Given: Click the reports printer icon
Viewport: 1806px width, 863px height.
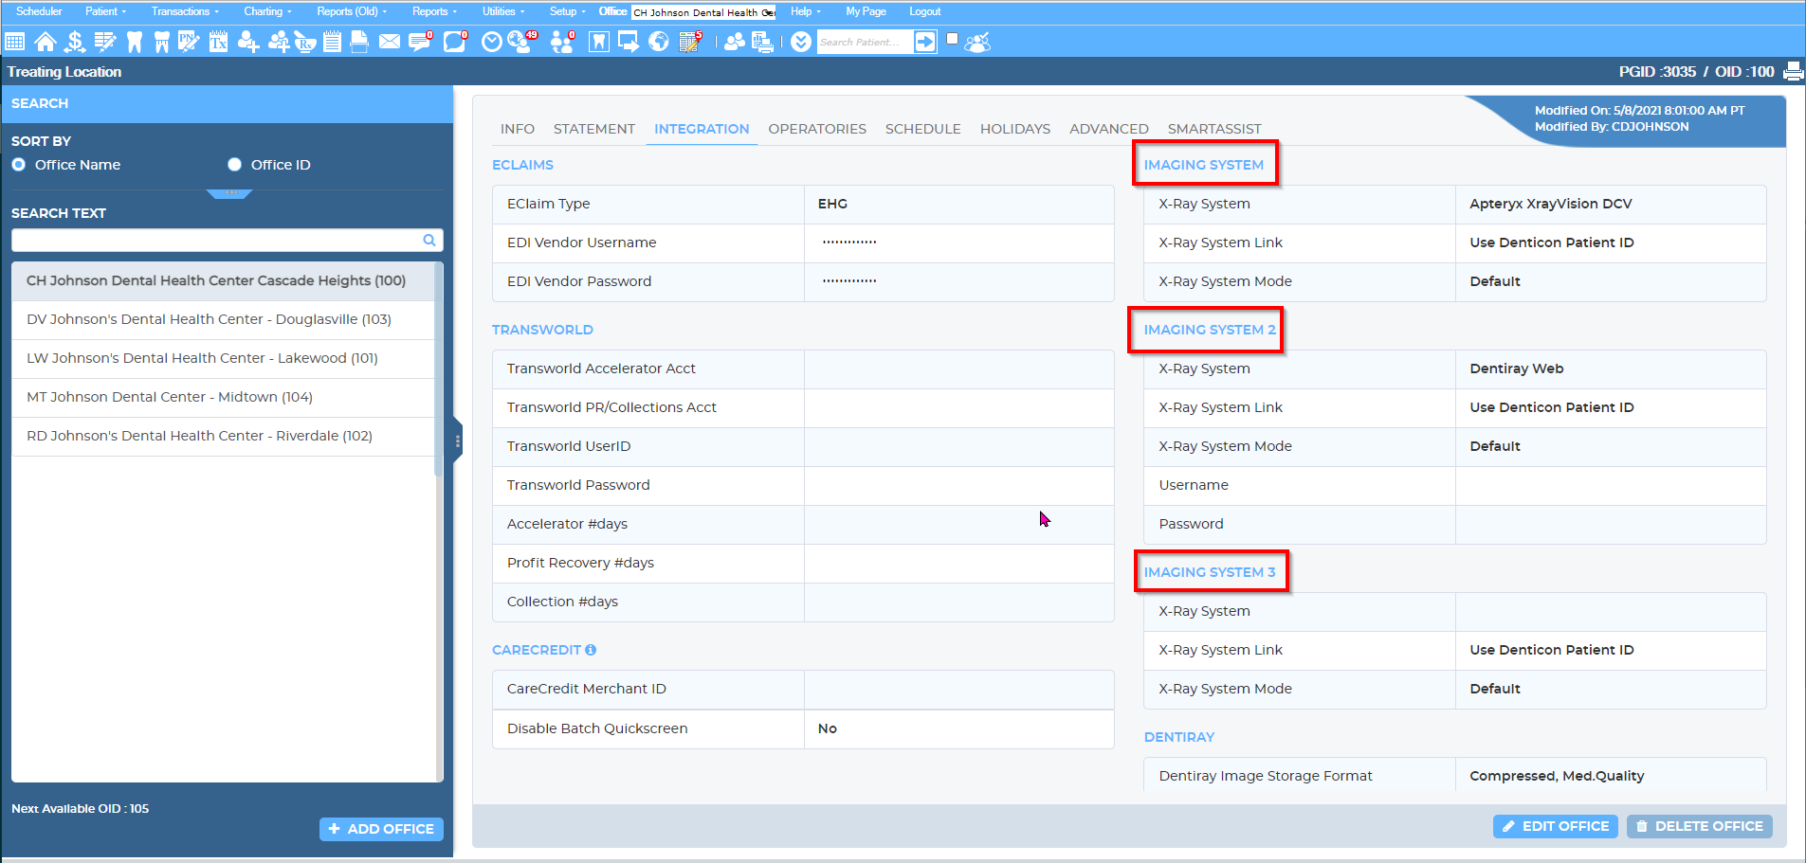Looking at the screenshot, I should point(762,42).
